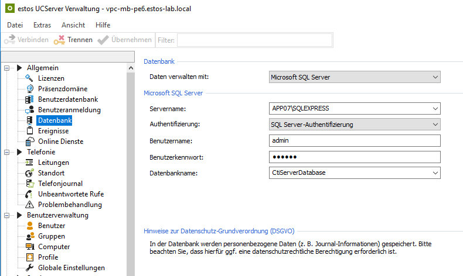Open the Extras menu
The height and width of the screenshot is (276, 463).
[x=42, y=25]
